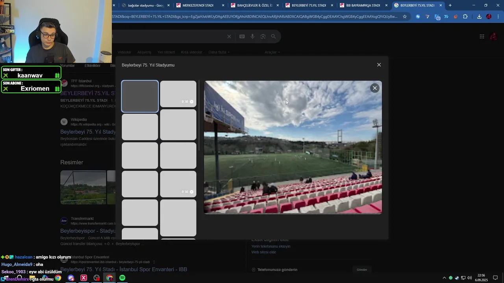This screenshot has height=283, width=504.
Task: Click the Yerin telefonunu ekleyin link
Action: point(271,246)
